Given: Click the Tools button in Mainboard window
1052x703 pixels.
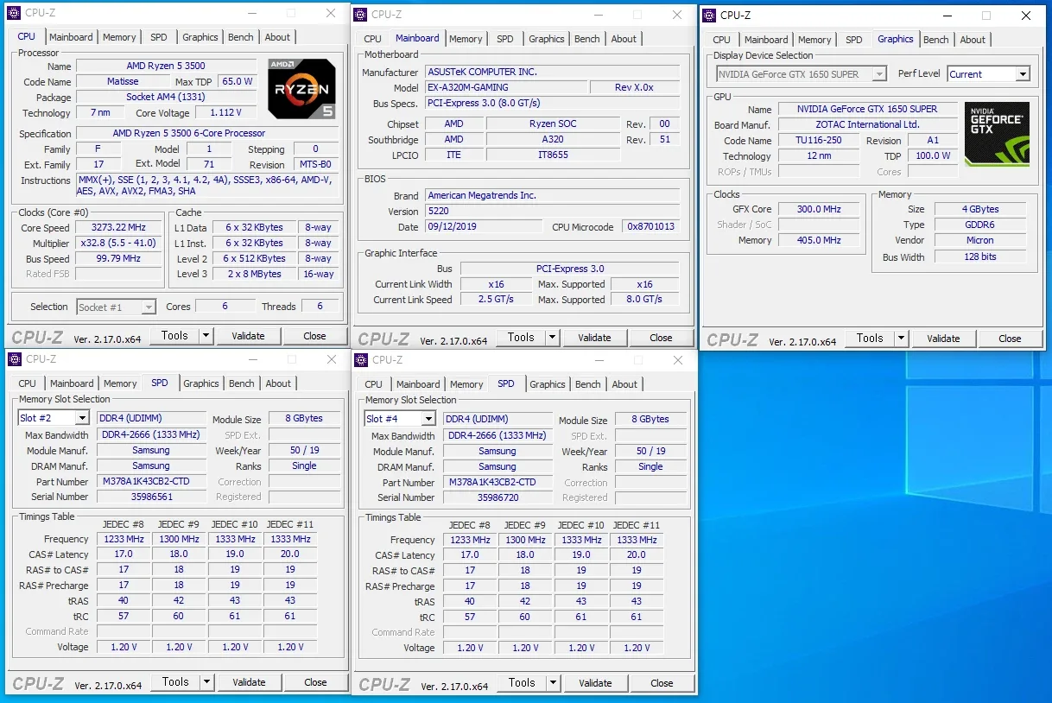Looking at the screenshot, I should (x=521, y=338).
